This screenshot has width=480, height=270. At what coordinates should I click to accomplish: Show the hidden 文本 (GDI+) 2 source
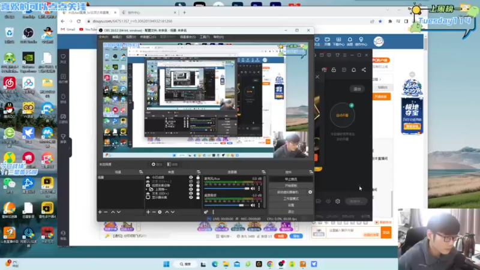point(191,181)
